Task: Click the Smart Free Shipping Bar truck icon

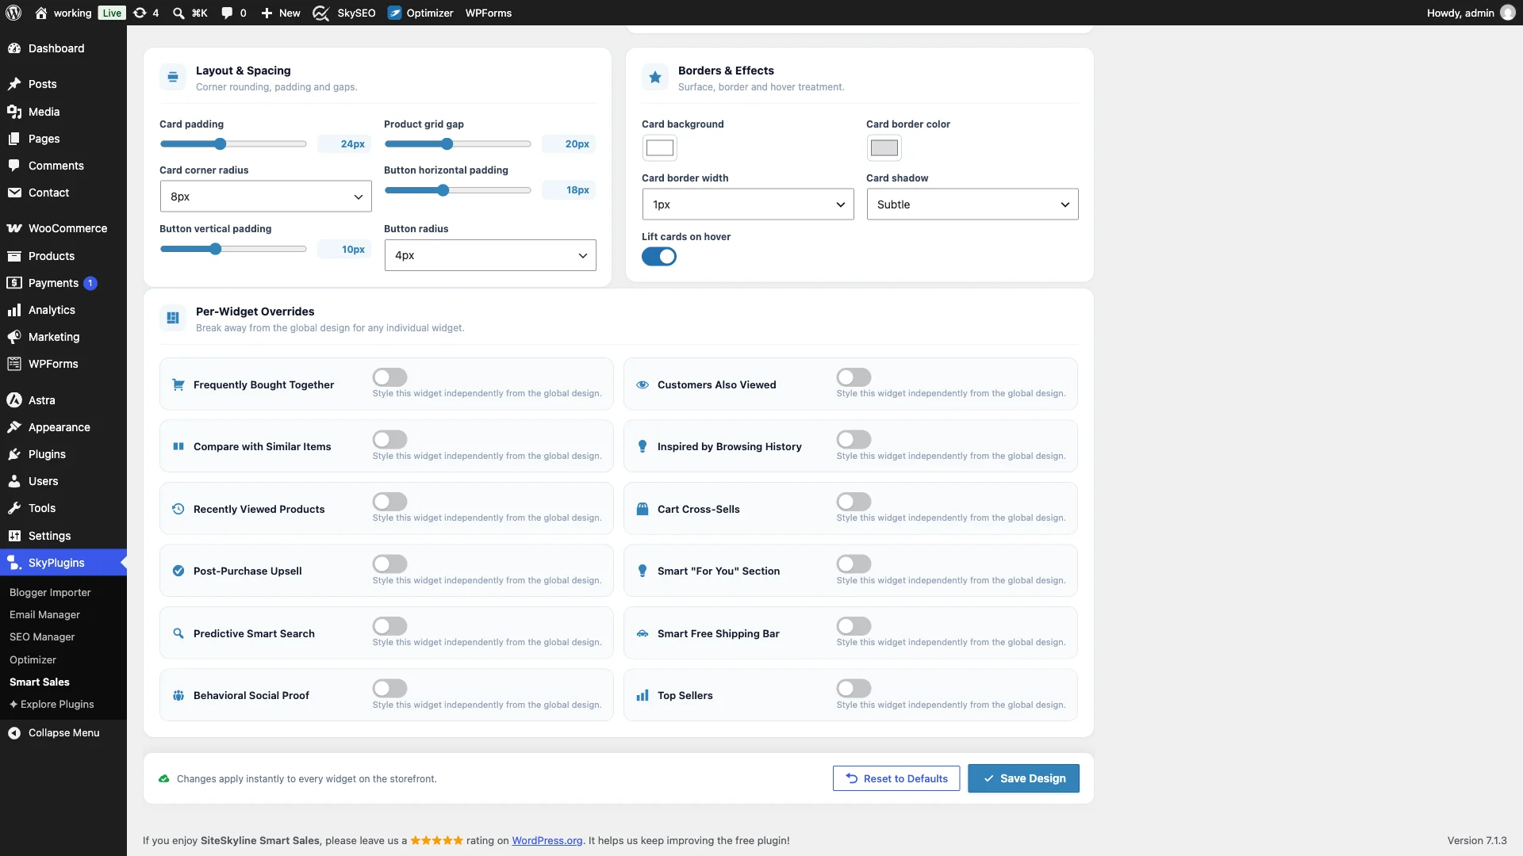Action: [x=643, y=633]
